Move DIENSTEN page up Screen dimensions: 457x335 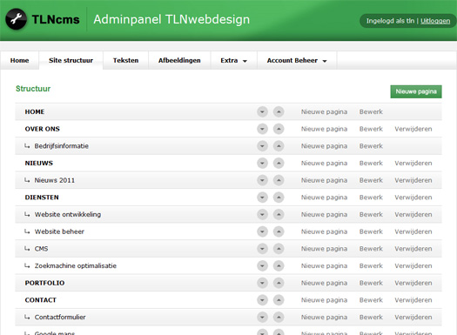[x=279, y=198]
